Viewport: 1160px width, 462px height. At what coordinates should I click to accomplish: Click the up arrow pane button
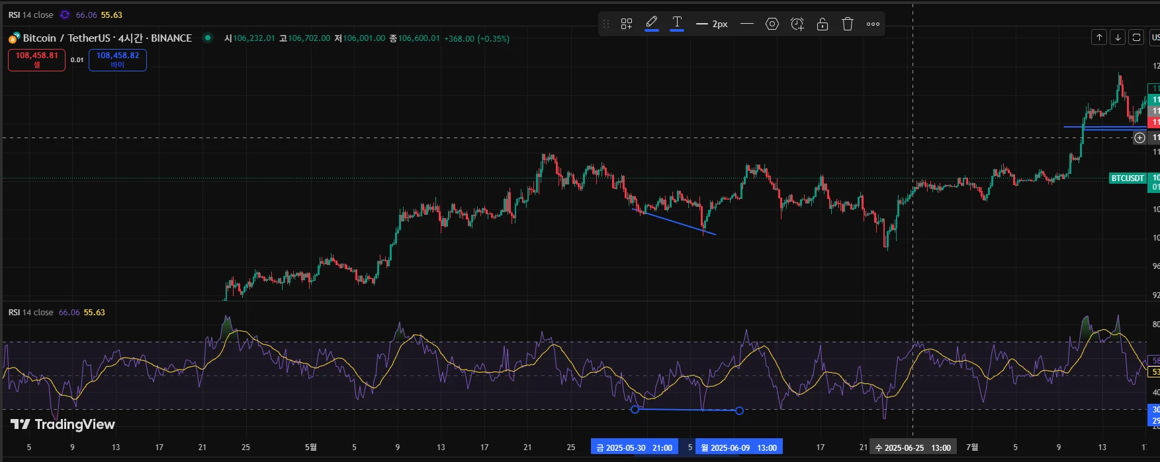point(1099,37)
